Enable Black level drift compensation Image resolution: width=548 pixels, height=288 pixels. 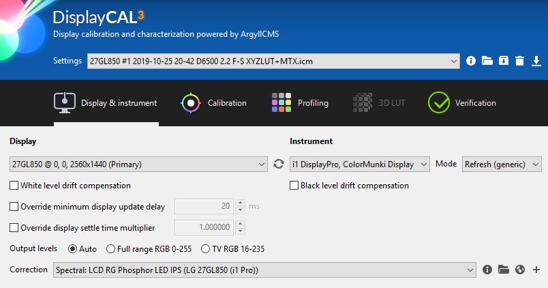[x=294, y=186]
